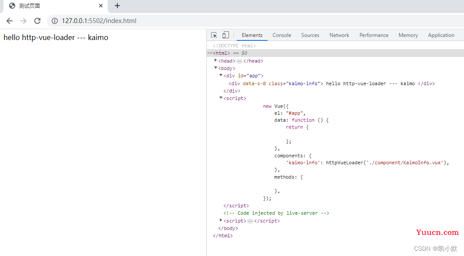Image resolution: width=464 pixels, height=256 pixels.
Task: Collapse the body element node
Action: (216, 68)
